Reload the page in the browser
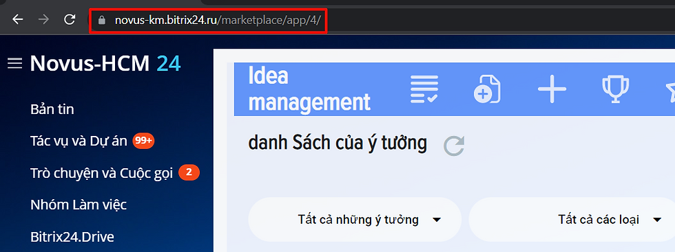Image resolution: width=675 pixels, height=252 pixels. coord(70,20)
